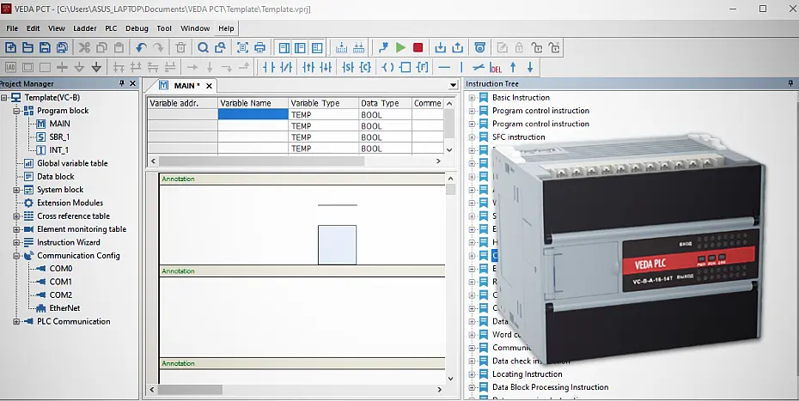Expand the Element monitoring table node
This screenshot has height=401, width=799.
[x=16, y=229]
